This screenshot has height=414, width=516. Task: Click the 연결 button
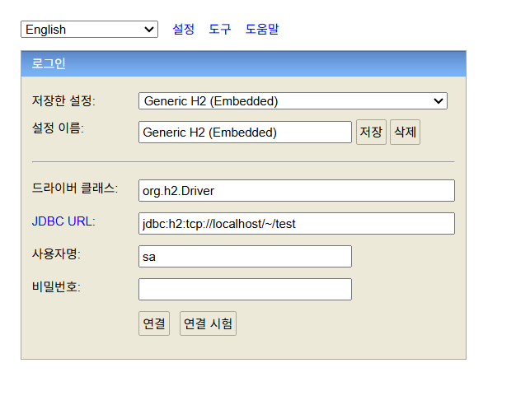click(x=154, y=323)
